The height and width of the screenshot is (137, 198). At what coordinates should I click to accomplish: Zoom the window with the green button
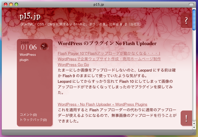click(16, 4)
